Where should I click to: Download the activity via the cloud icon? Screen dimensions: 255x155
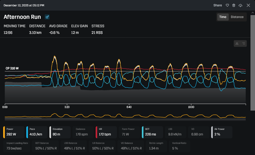(x=240, y=6)
